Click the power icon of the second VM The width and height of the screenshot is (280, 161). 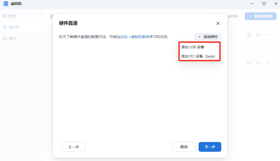tap(258, 63)
